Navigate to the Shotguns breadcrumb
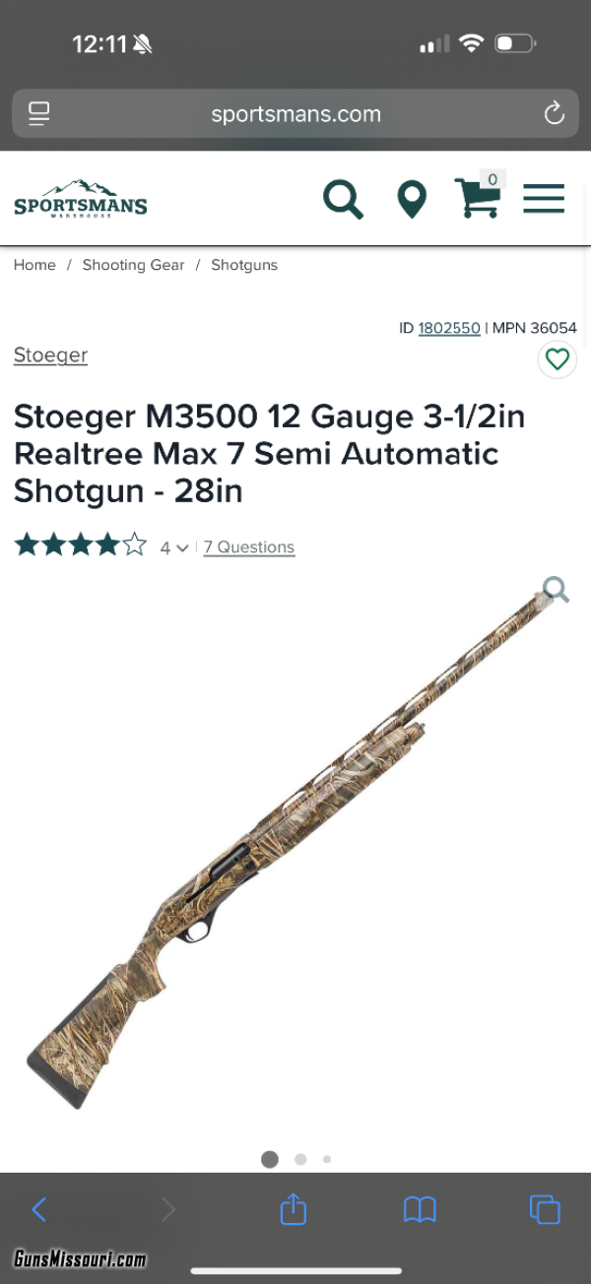Viewport: 591px width, 1284px height. pyautogui.click(x=244, y=265)
